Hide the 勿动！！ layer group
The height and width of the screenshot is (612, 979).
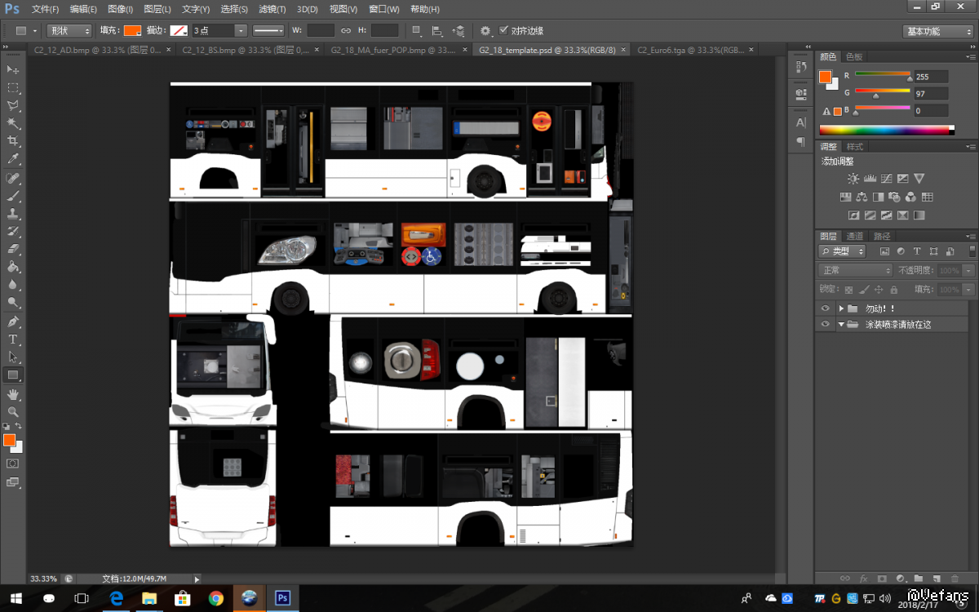click(x=825, y=308)
